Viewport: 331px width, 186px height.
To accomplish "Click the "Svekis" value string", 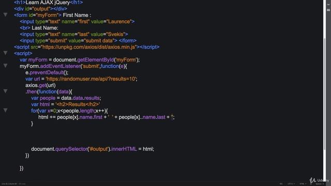I will 116,34.
